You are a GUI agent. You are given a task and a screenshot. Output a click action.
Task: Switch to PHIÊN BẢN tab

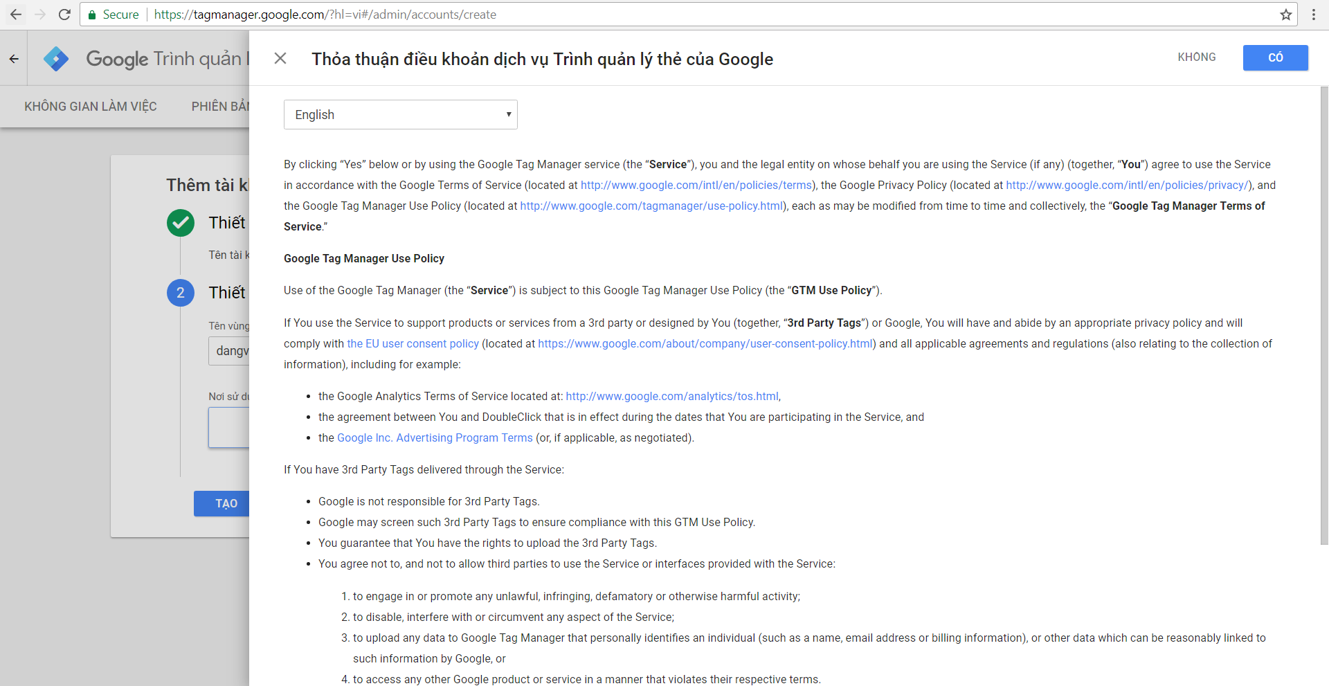tap(220, 107)
